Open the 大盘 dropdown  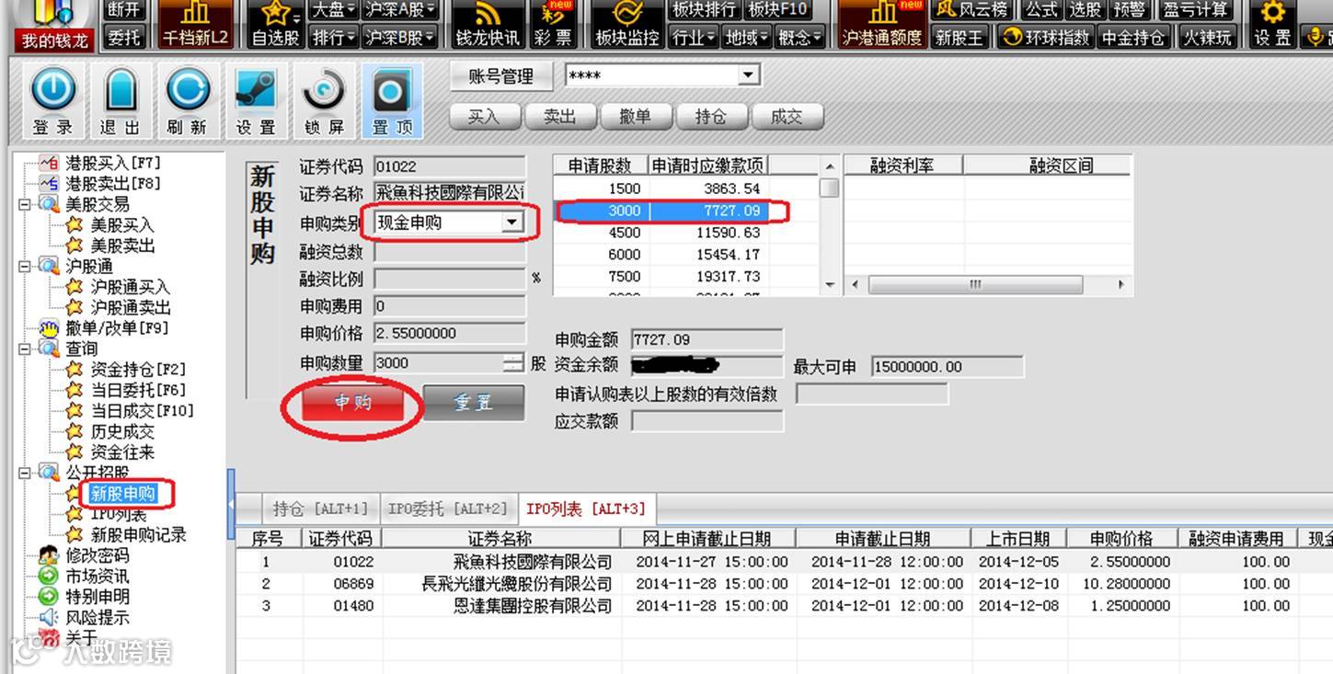click(x=331, y=11)
